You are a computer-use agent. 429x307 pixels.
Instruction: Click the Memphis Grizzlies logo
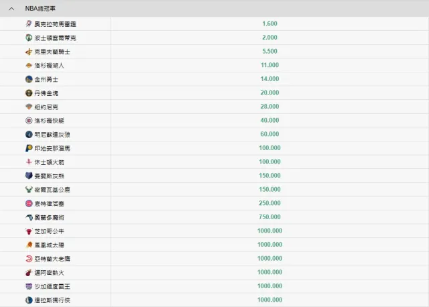coord(29,176)
